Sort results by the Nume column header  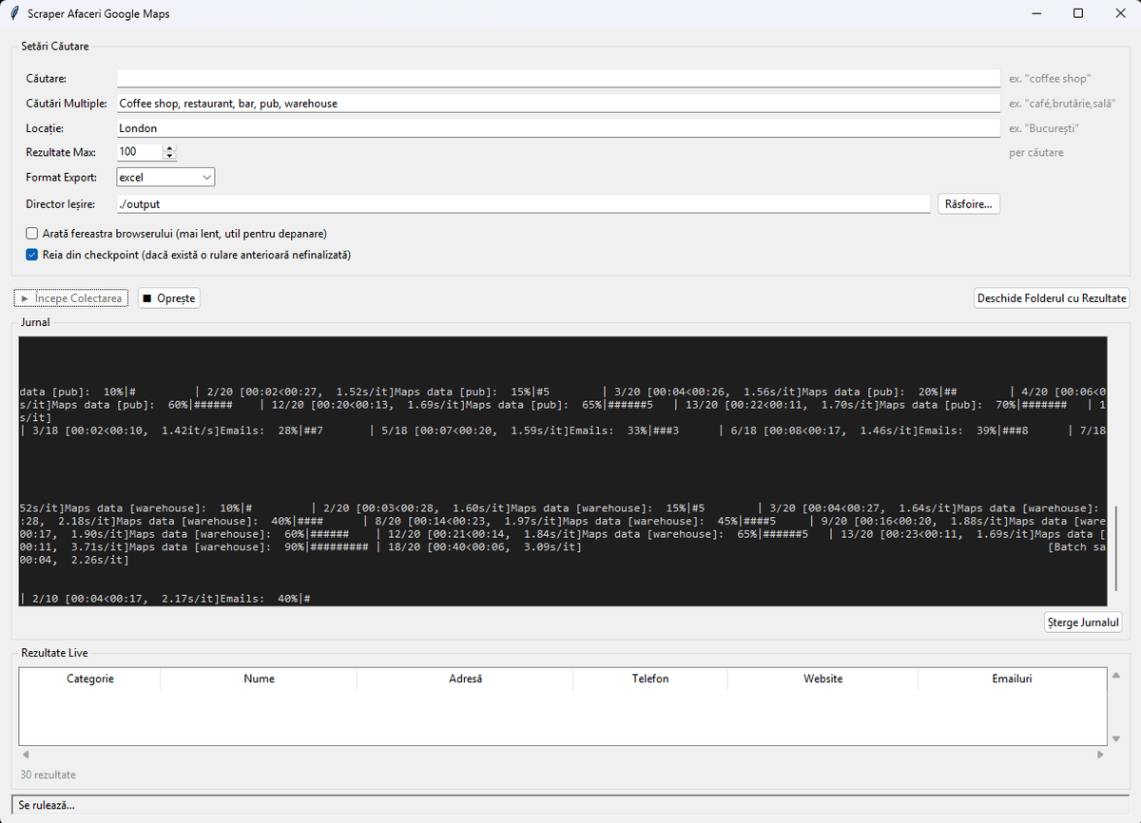[259, 679]
